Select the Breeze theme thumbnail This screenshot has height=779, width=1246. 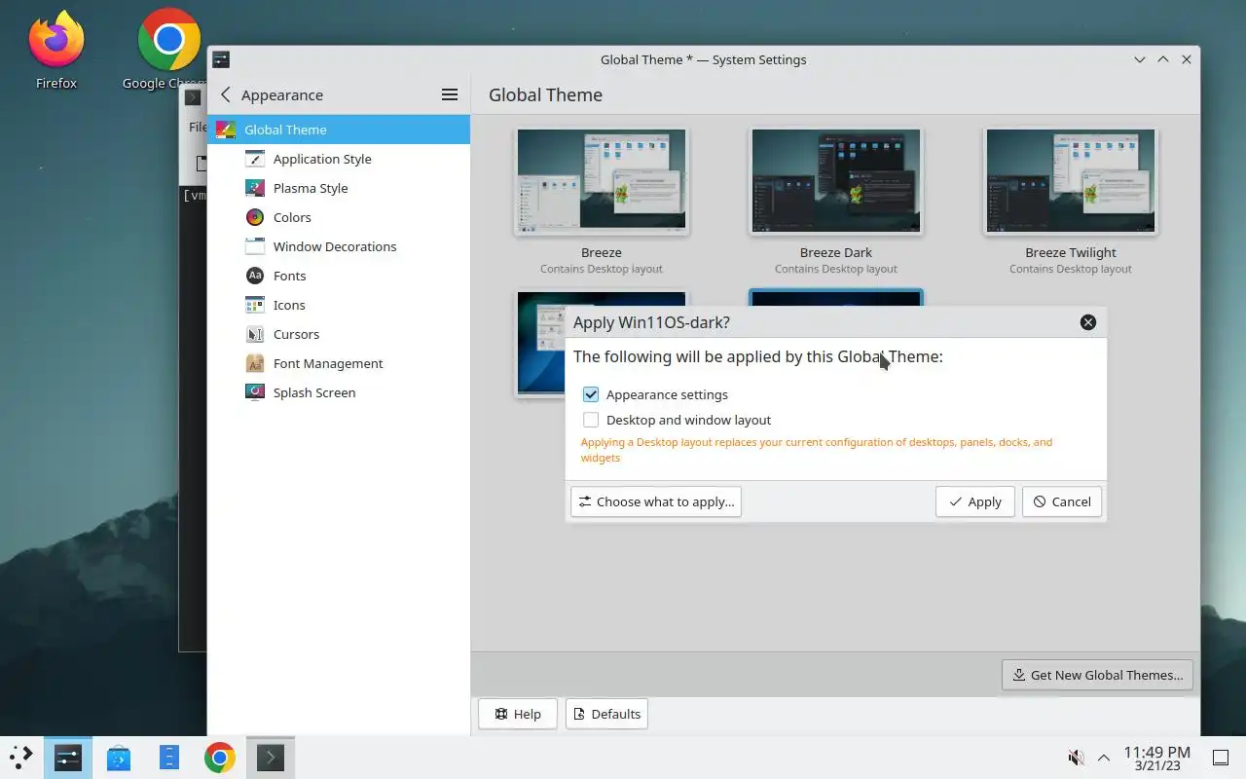tap(602, 181)
